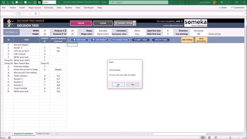Click the Sort Table button

[140, 40]
